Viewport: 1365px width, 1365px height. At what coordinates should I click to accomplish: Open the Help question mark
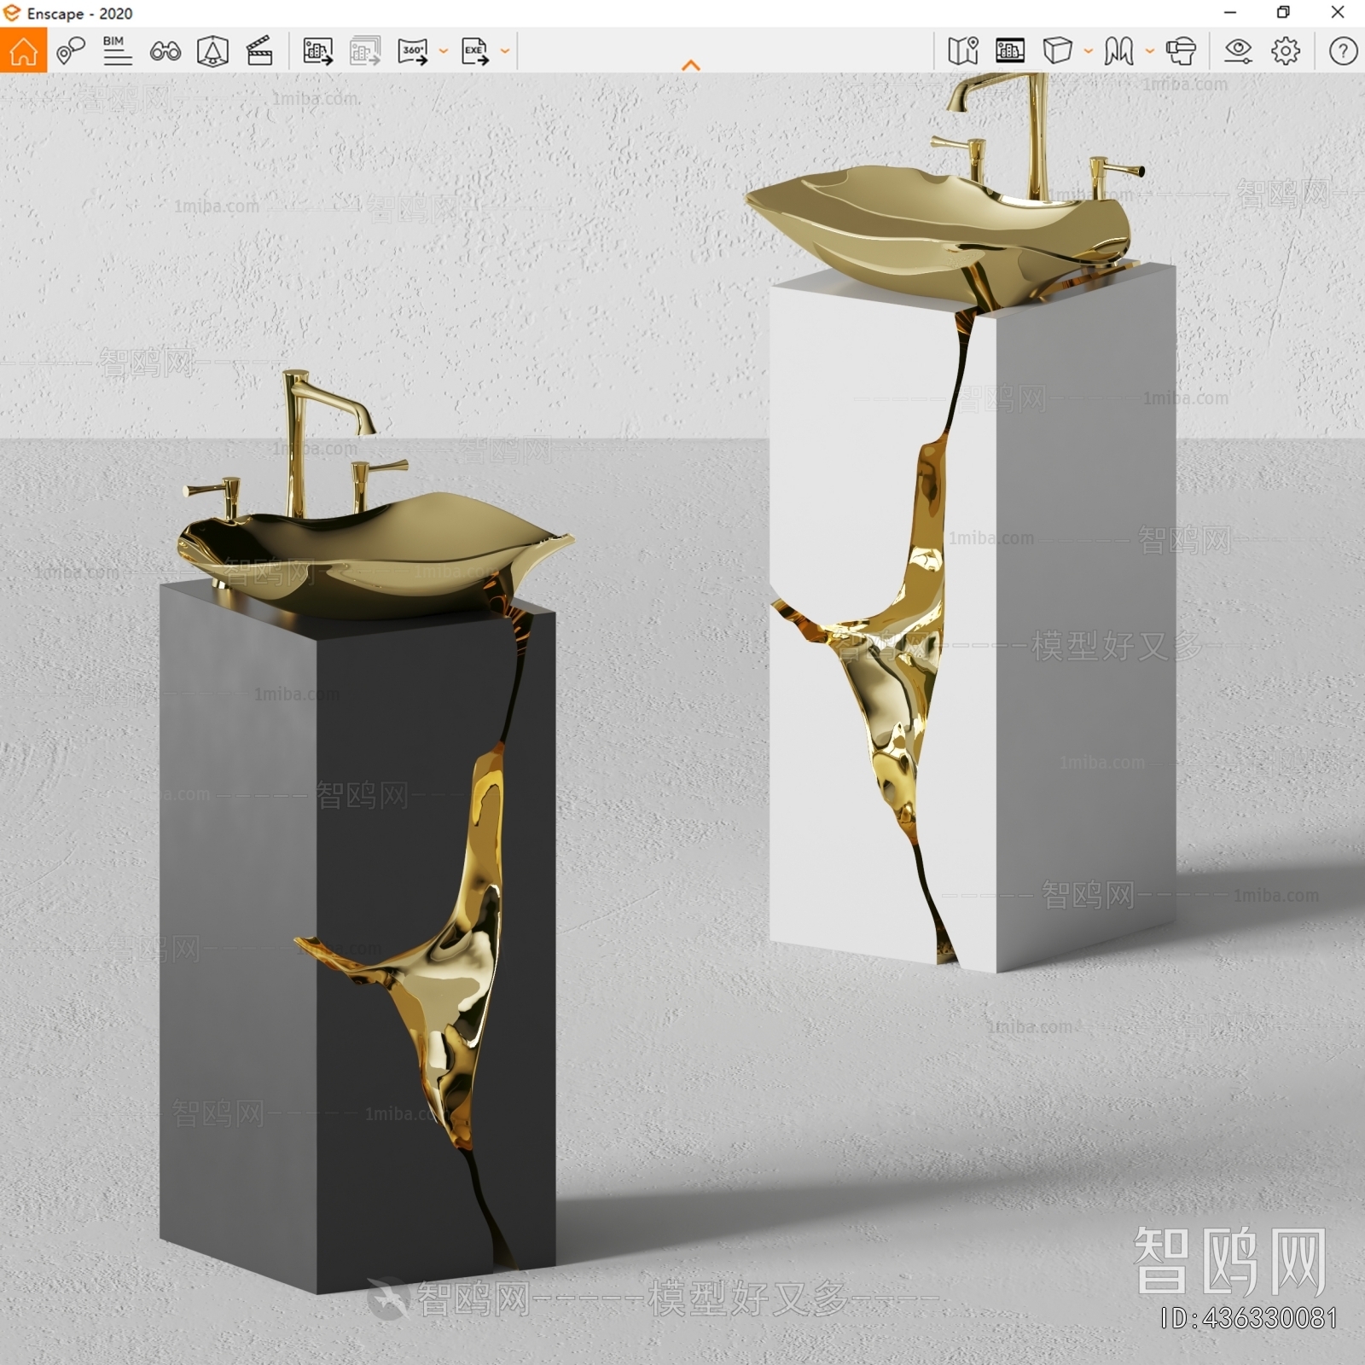tap(1343, 51)
